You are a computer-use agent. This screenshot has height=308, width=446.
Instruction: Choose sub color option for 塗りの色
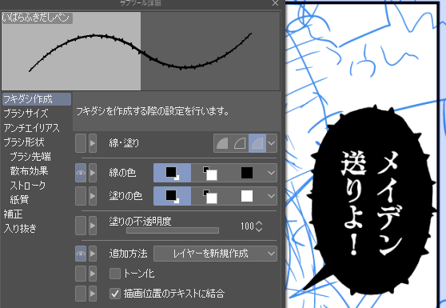(x=210, y=196)
